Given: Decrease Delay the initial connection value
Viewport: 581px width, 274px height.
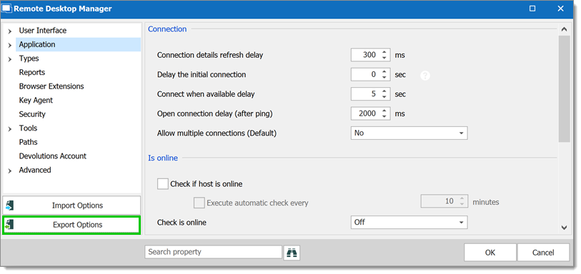Looking at the screenshot, I should click(384, 77).
